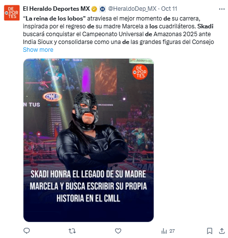Like the post with heart icon
The height and width of the screenshot is (238, 228).
[x=118, y=231]
